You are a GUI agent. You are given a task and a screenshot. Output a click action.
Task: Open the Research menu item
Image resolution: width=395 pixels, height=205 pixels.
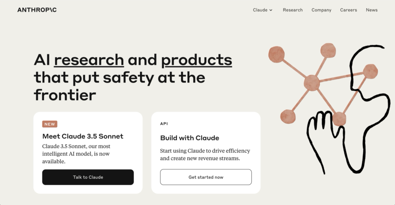(x=293, y=10)
